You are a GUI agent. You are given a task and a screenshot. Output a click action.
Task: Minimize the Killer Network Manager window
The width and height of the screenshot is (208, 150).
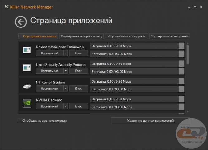189,7
